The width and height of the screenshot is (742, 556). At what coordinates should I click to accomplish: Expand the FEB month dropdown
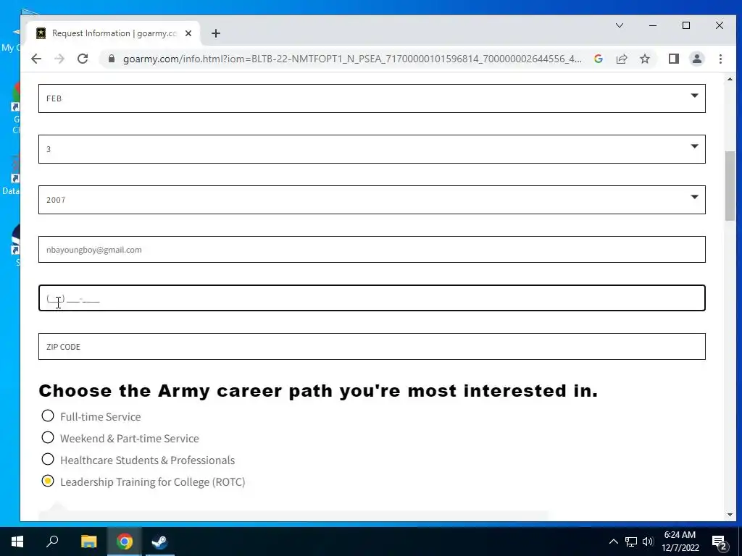(372, 98)
